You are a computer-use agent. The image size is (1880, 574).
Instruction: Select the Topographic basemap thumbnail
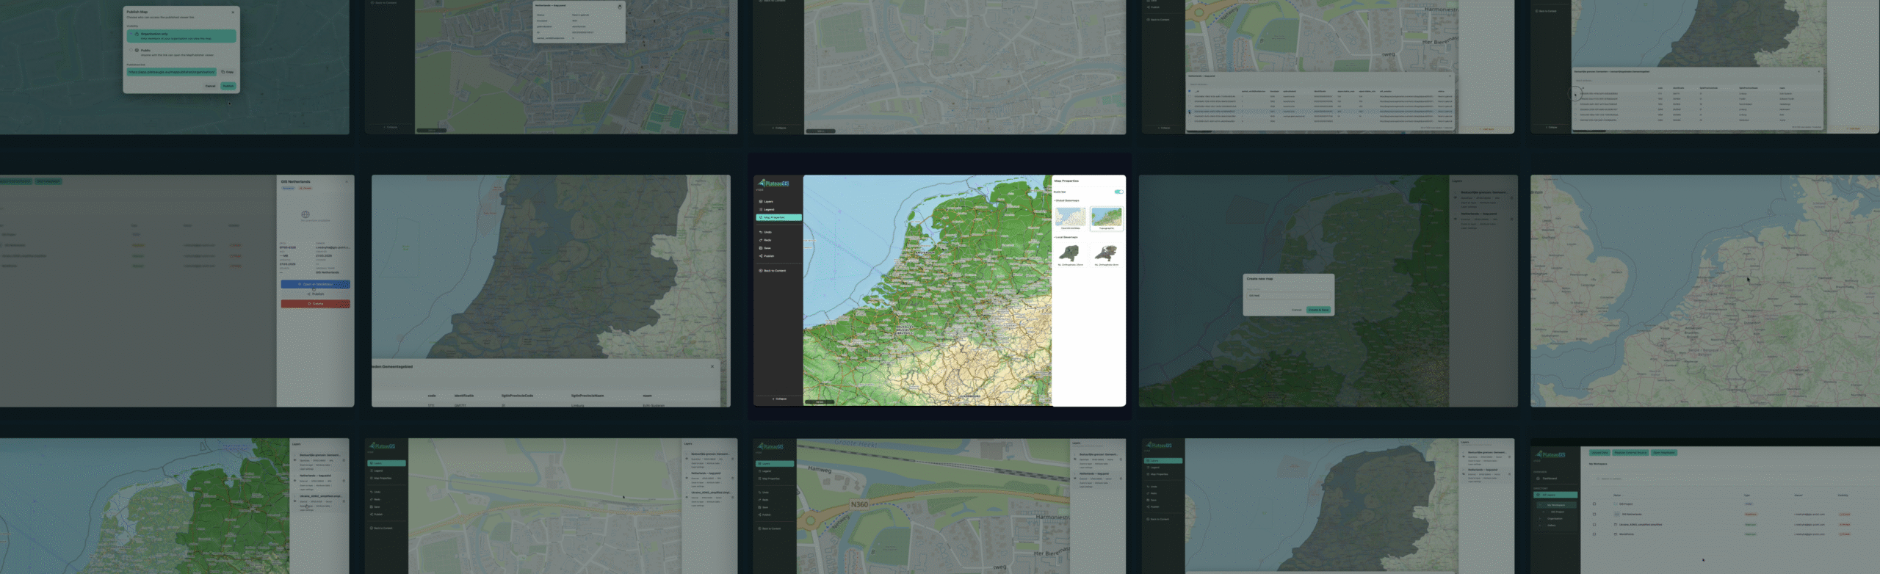[x=1106, y=218]
